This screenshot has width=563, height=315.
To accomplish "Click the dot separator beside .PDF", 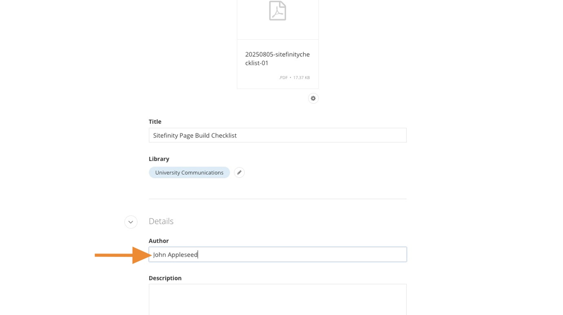I will click(291, 77).
